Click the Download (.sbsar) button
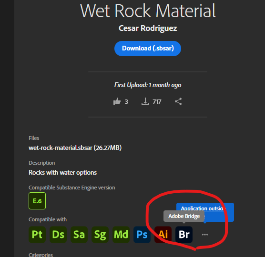This screenshot has height=257, width=265. coord(148,49)
